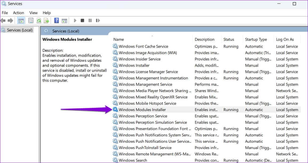Viewport: 308px width, 163px height.
Task: Click the Refresh toolbar icon
Action: point(39,21)
